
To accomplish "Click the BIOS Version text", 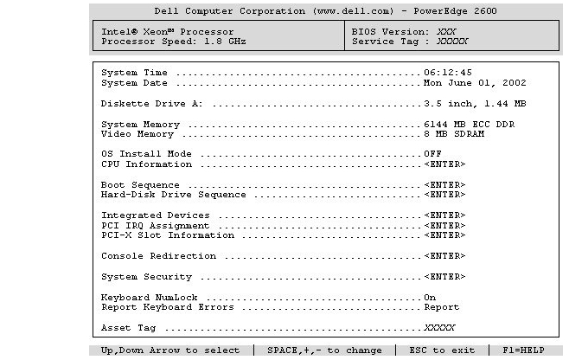I will pyautogui.click(x=404, y=32).
